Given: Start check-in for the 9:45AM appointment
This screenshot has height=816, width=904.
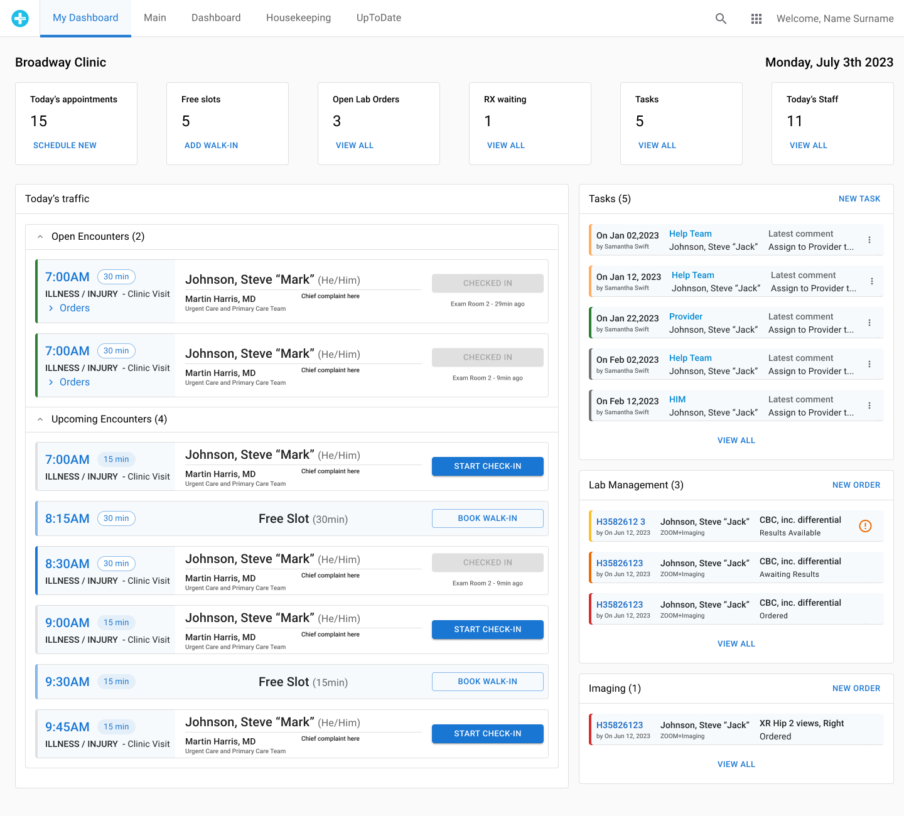Looking at the screenshot, I should click(488, 734).
